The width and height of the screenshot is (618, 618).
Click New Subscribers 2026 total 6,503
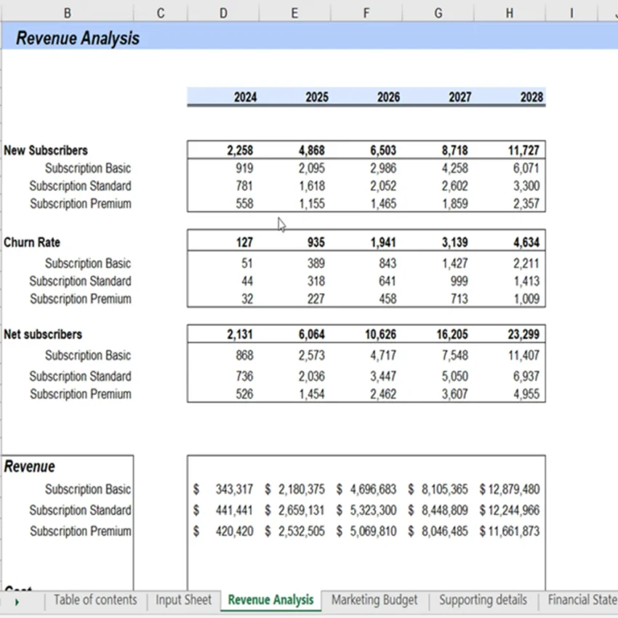click(x=383, y=151)
